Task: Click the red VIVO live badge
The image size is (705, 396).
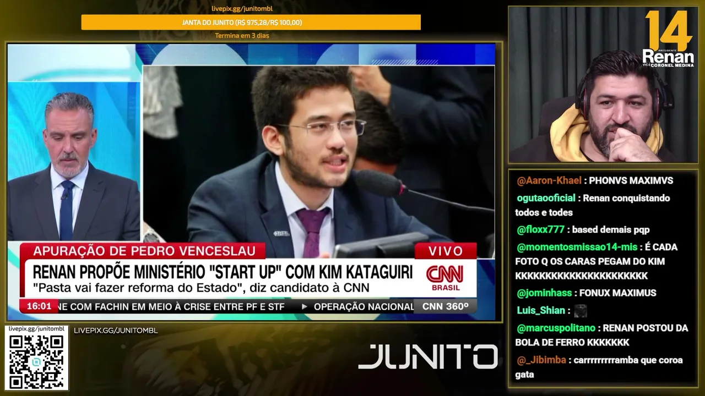Action: pos(446,251)
